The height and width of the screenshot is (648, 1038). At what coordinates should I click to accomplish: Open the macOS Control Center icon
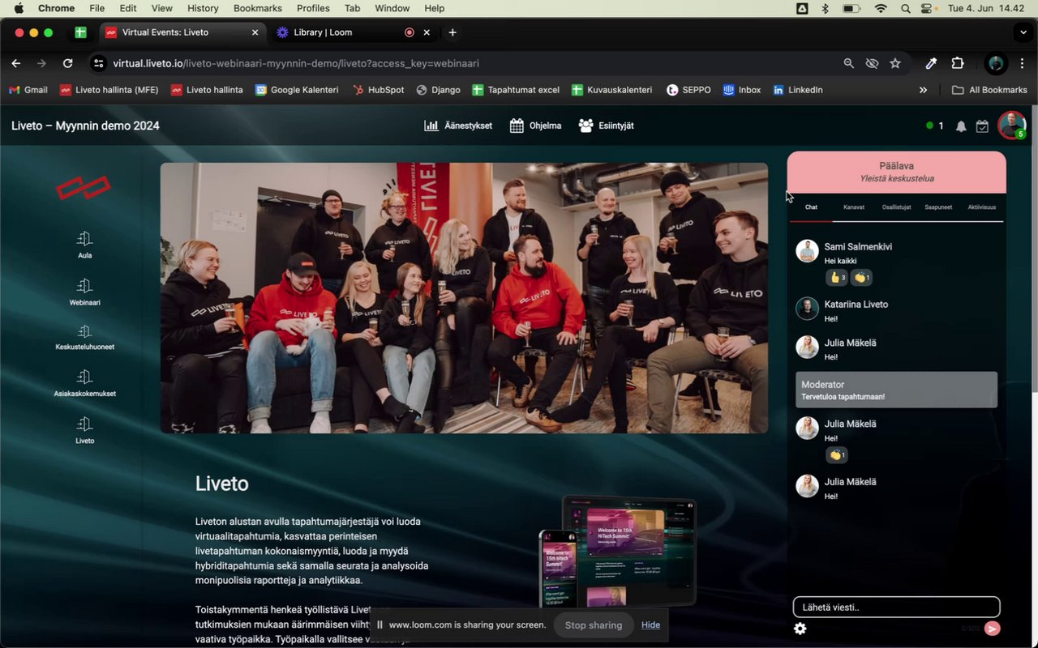click(x=928, y=8)
